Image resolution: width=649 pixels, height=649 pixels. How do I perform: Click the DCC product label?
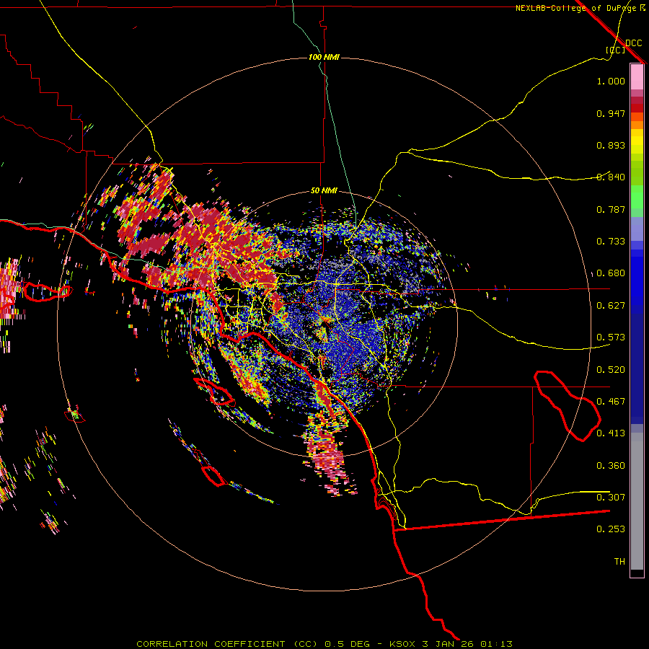pyautogui.click(x=633, y=43)
